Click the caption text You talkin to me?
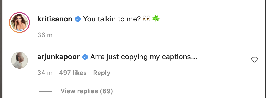Viewport: 266px width, 98px height. tap(112, 19)
